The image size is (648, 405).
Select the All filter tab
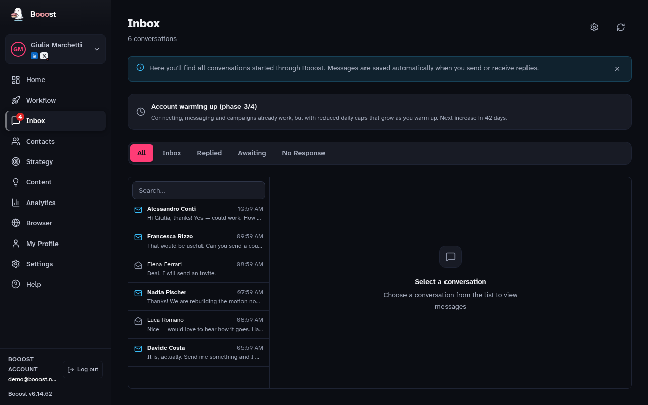[x=142, y=153]
